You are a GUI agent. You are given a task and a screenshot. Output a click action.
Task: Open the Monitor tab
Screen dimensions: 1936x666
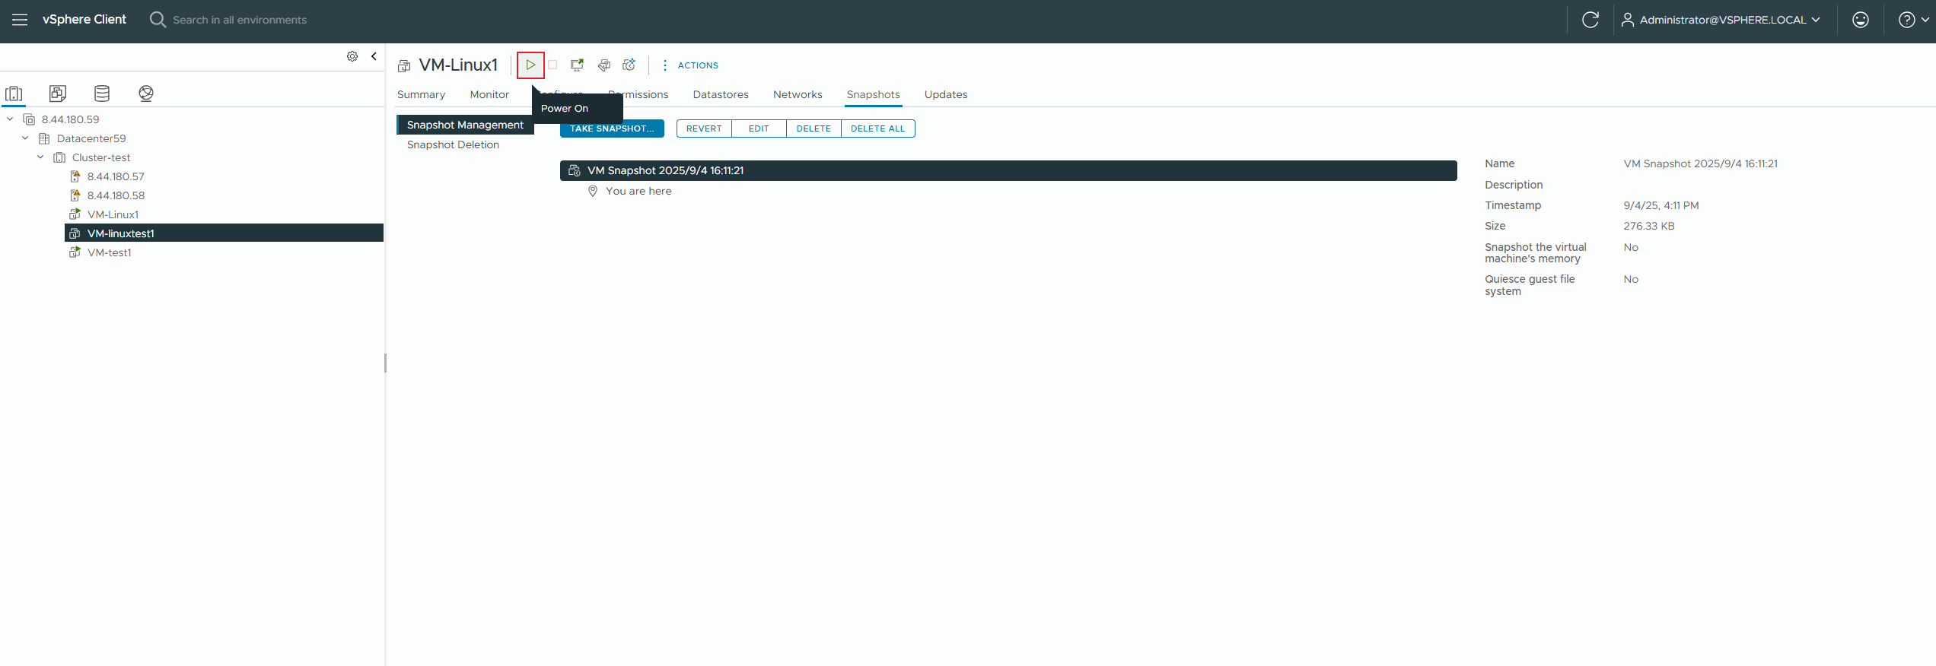coord(489,94)
